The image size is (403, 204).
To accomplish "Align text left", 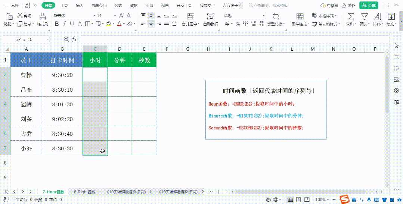I will tap(143, 24).
